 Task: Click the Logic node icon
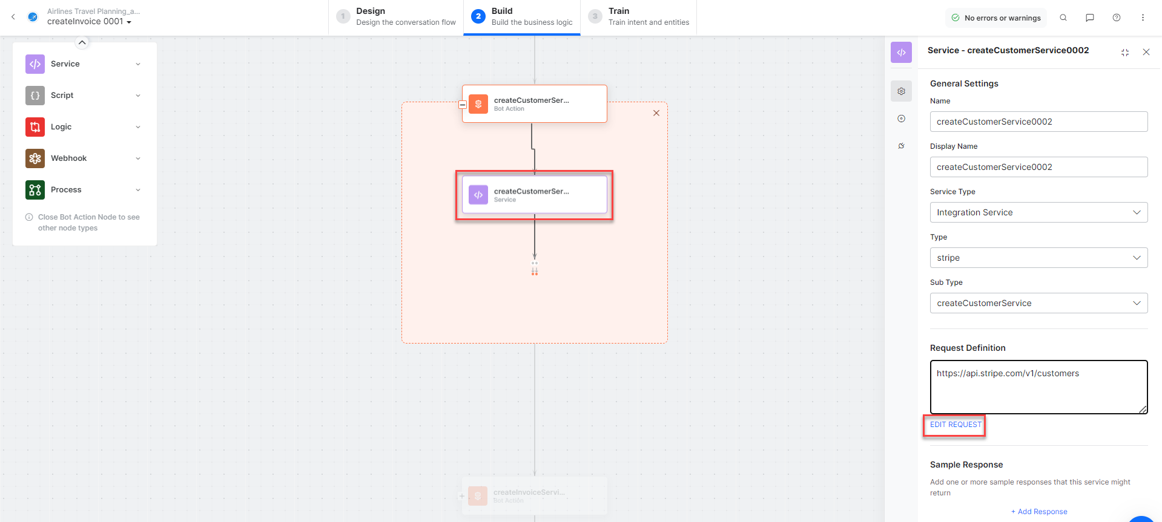click(x=35, y=127)
